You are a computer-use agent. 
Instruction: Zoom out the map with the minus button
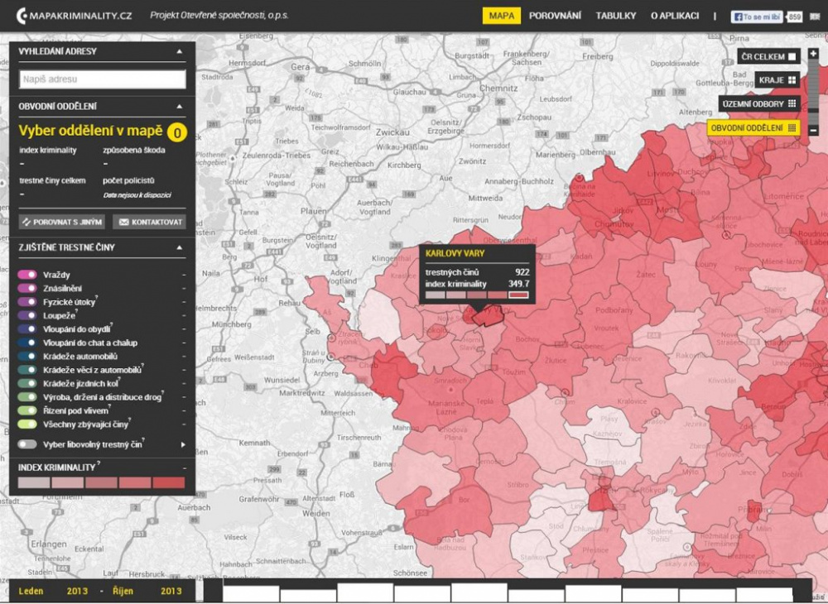(x=813, y=130)
